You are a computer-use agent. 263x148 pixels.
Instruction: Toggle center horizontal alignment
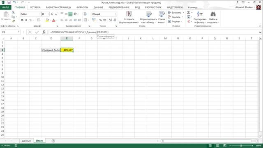click(x=66, y=20)
